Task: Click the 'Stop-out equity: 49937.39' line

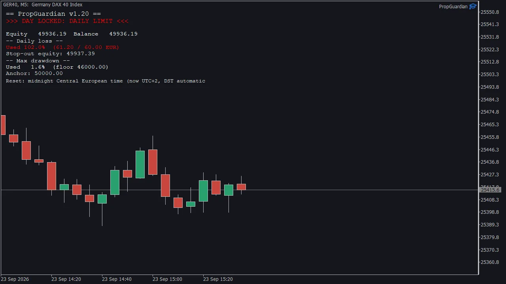Action: (50, 54)
